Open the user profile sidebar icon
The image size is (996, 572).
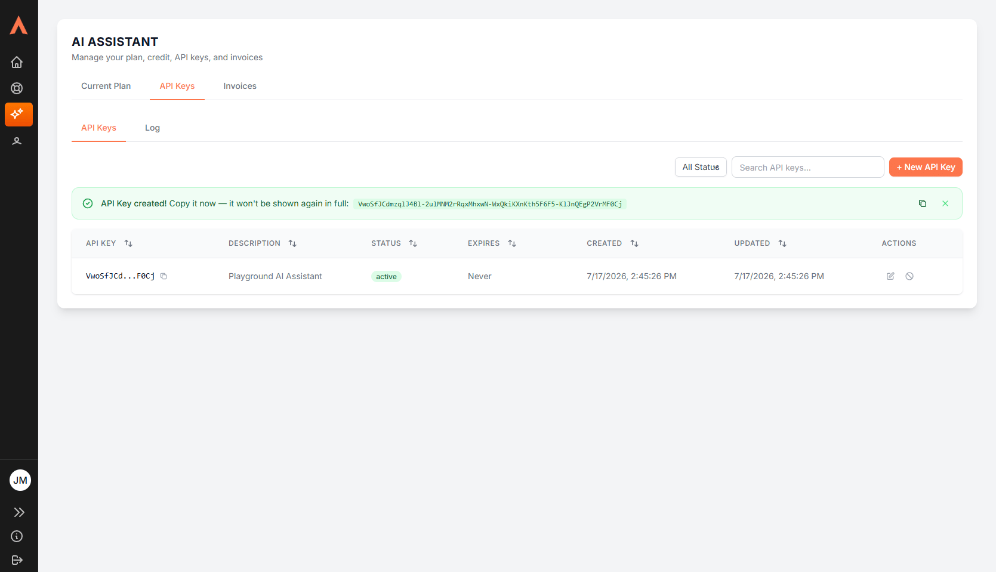(x=17, y=141)
